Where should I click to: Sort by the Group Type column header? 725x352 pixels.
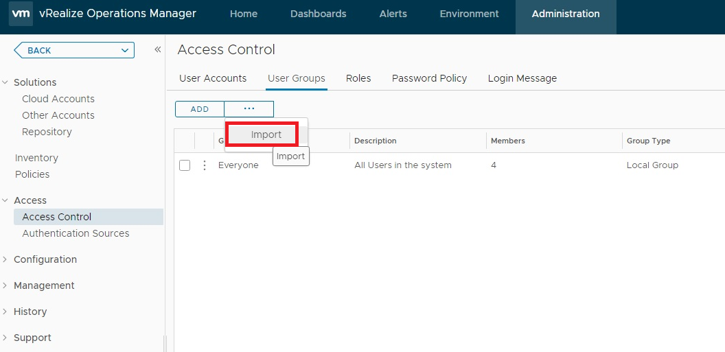(x=648, y=141)
